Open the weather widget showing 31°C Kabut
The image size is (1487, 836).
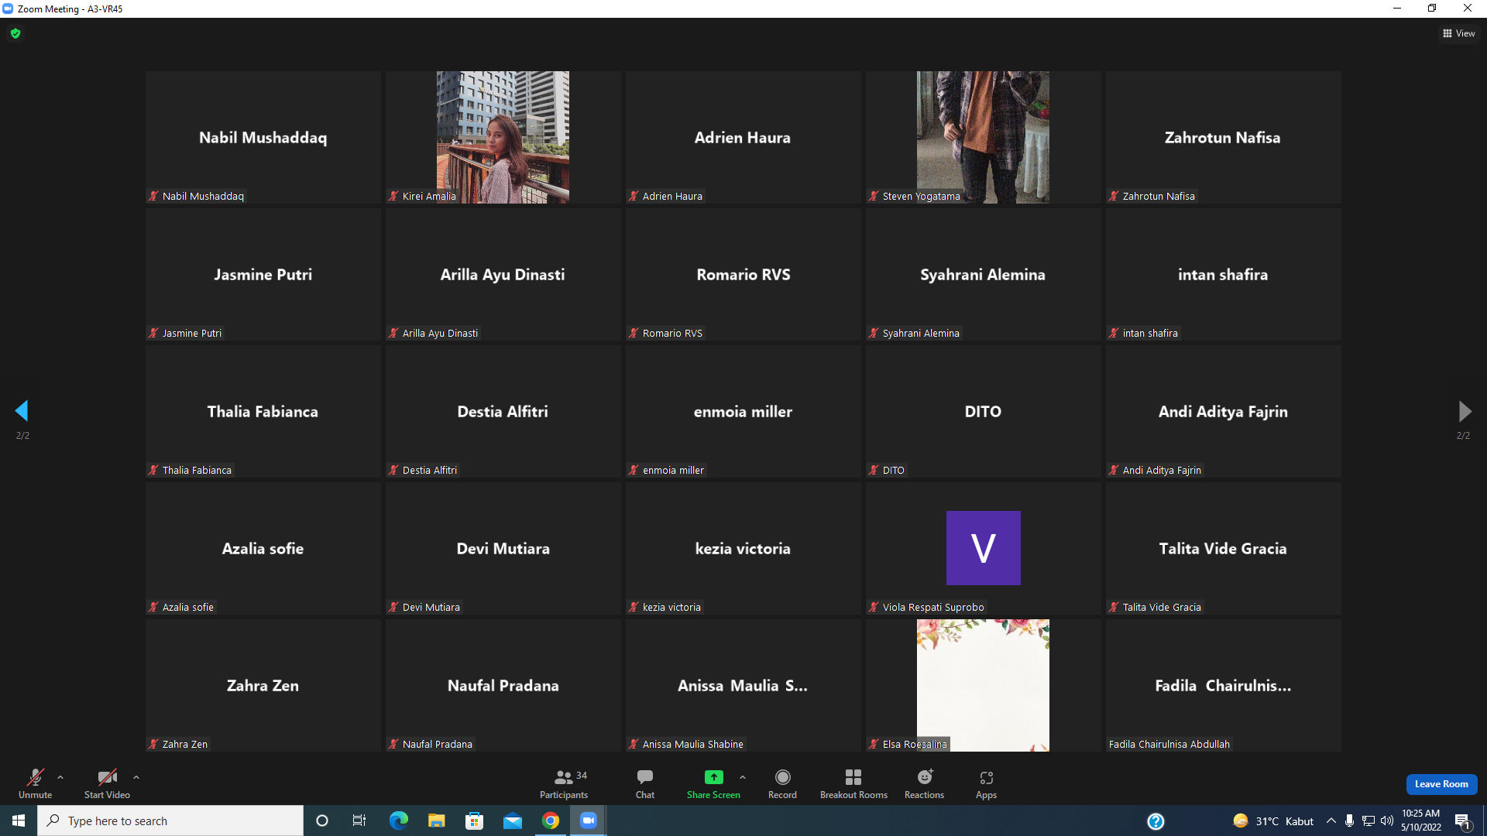coord(1273,821)
